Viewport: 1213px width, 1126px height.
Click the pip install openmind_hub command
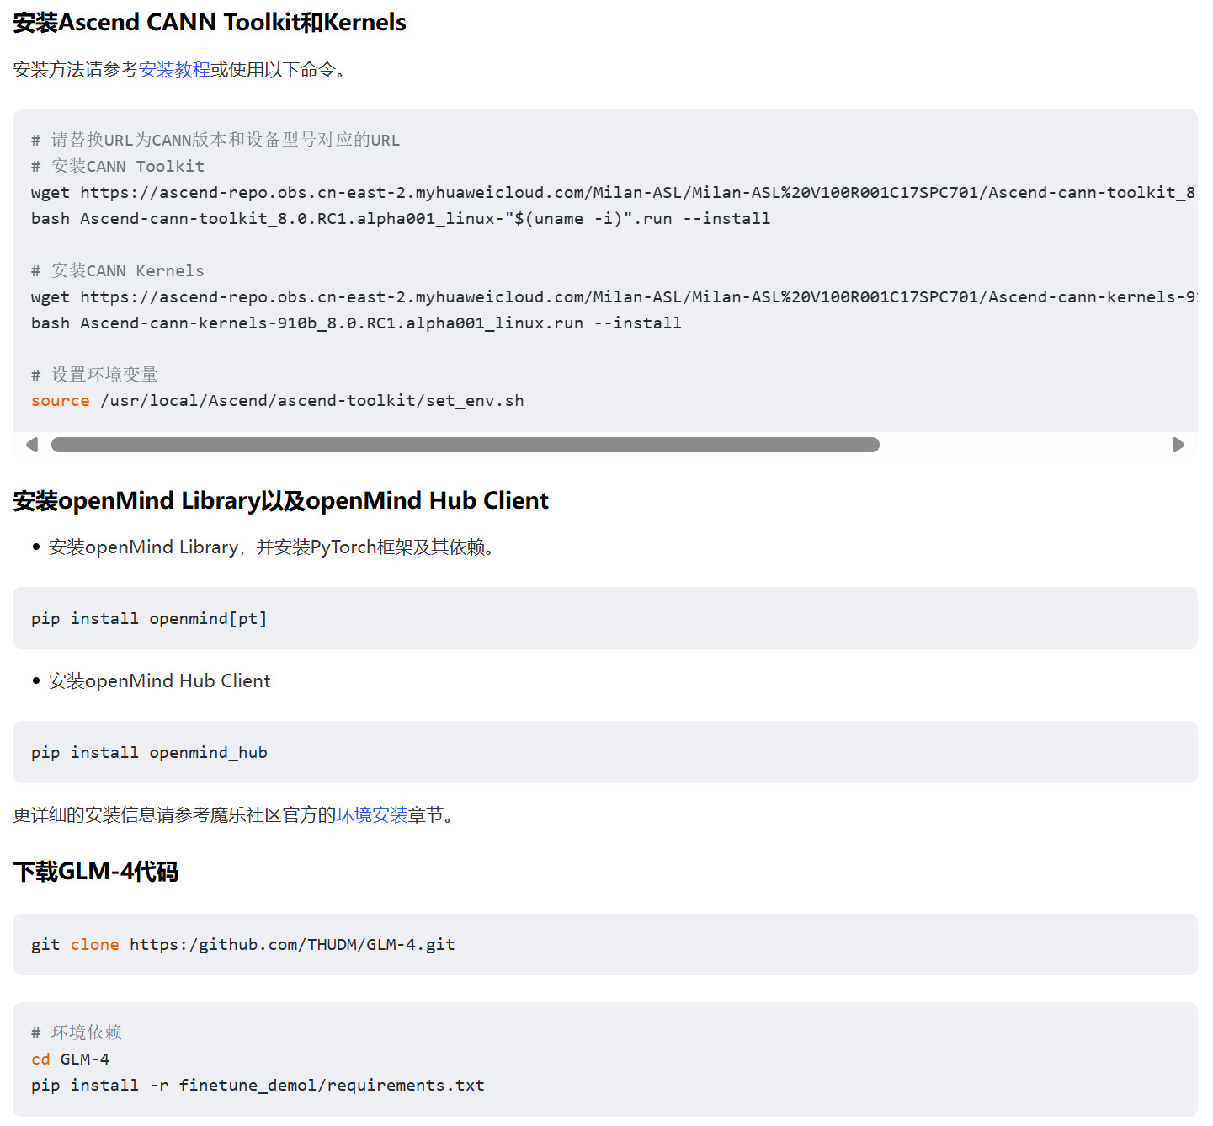point(149,753)
